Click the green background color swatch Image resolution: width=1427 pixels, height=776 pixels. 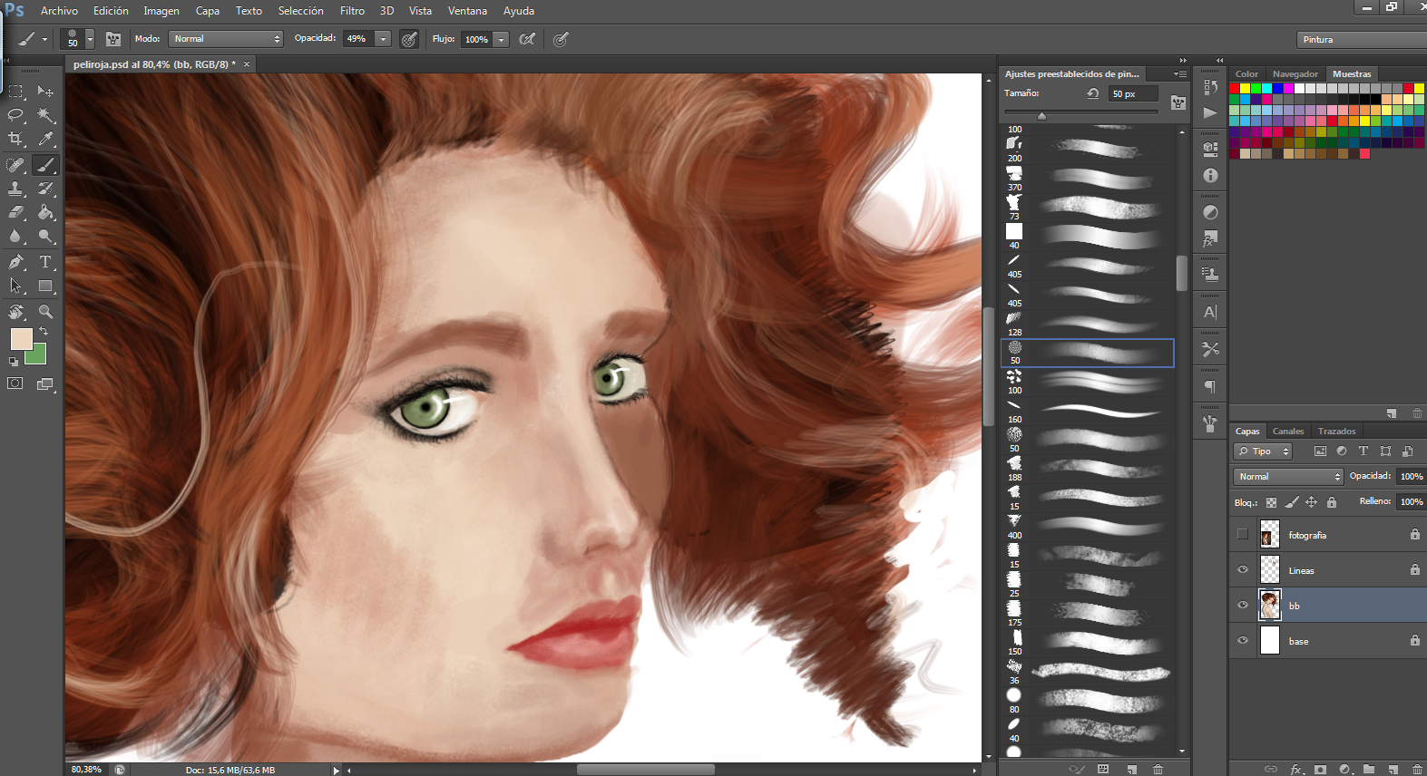tap(38, 356)
